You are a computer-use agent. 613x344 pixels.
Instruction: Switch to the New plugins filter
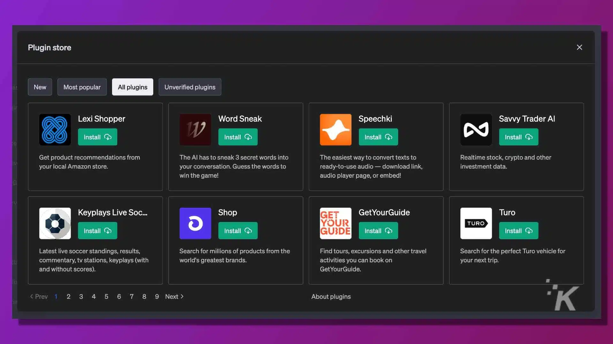click(40, 87)
